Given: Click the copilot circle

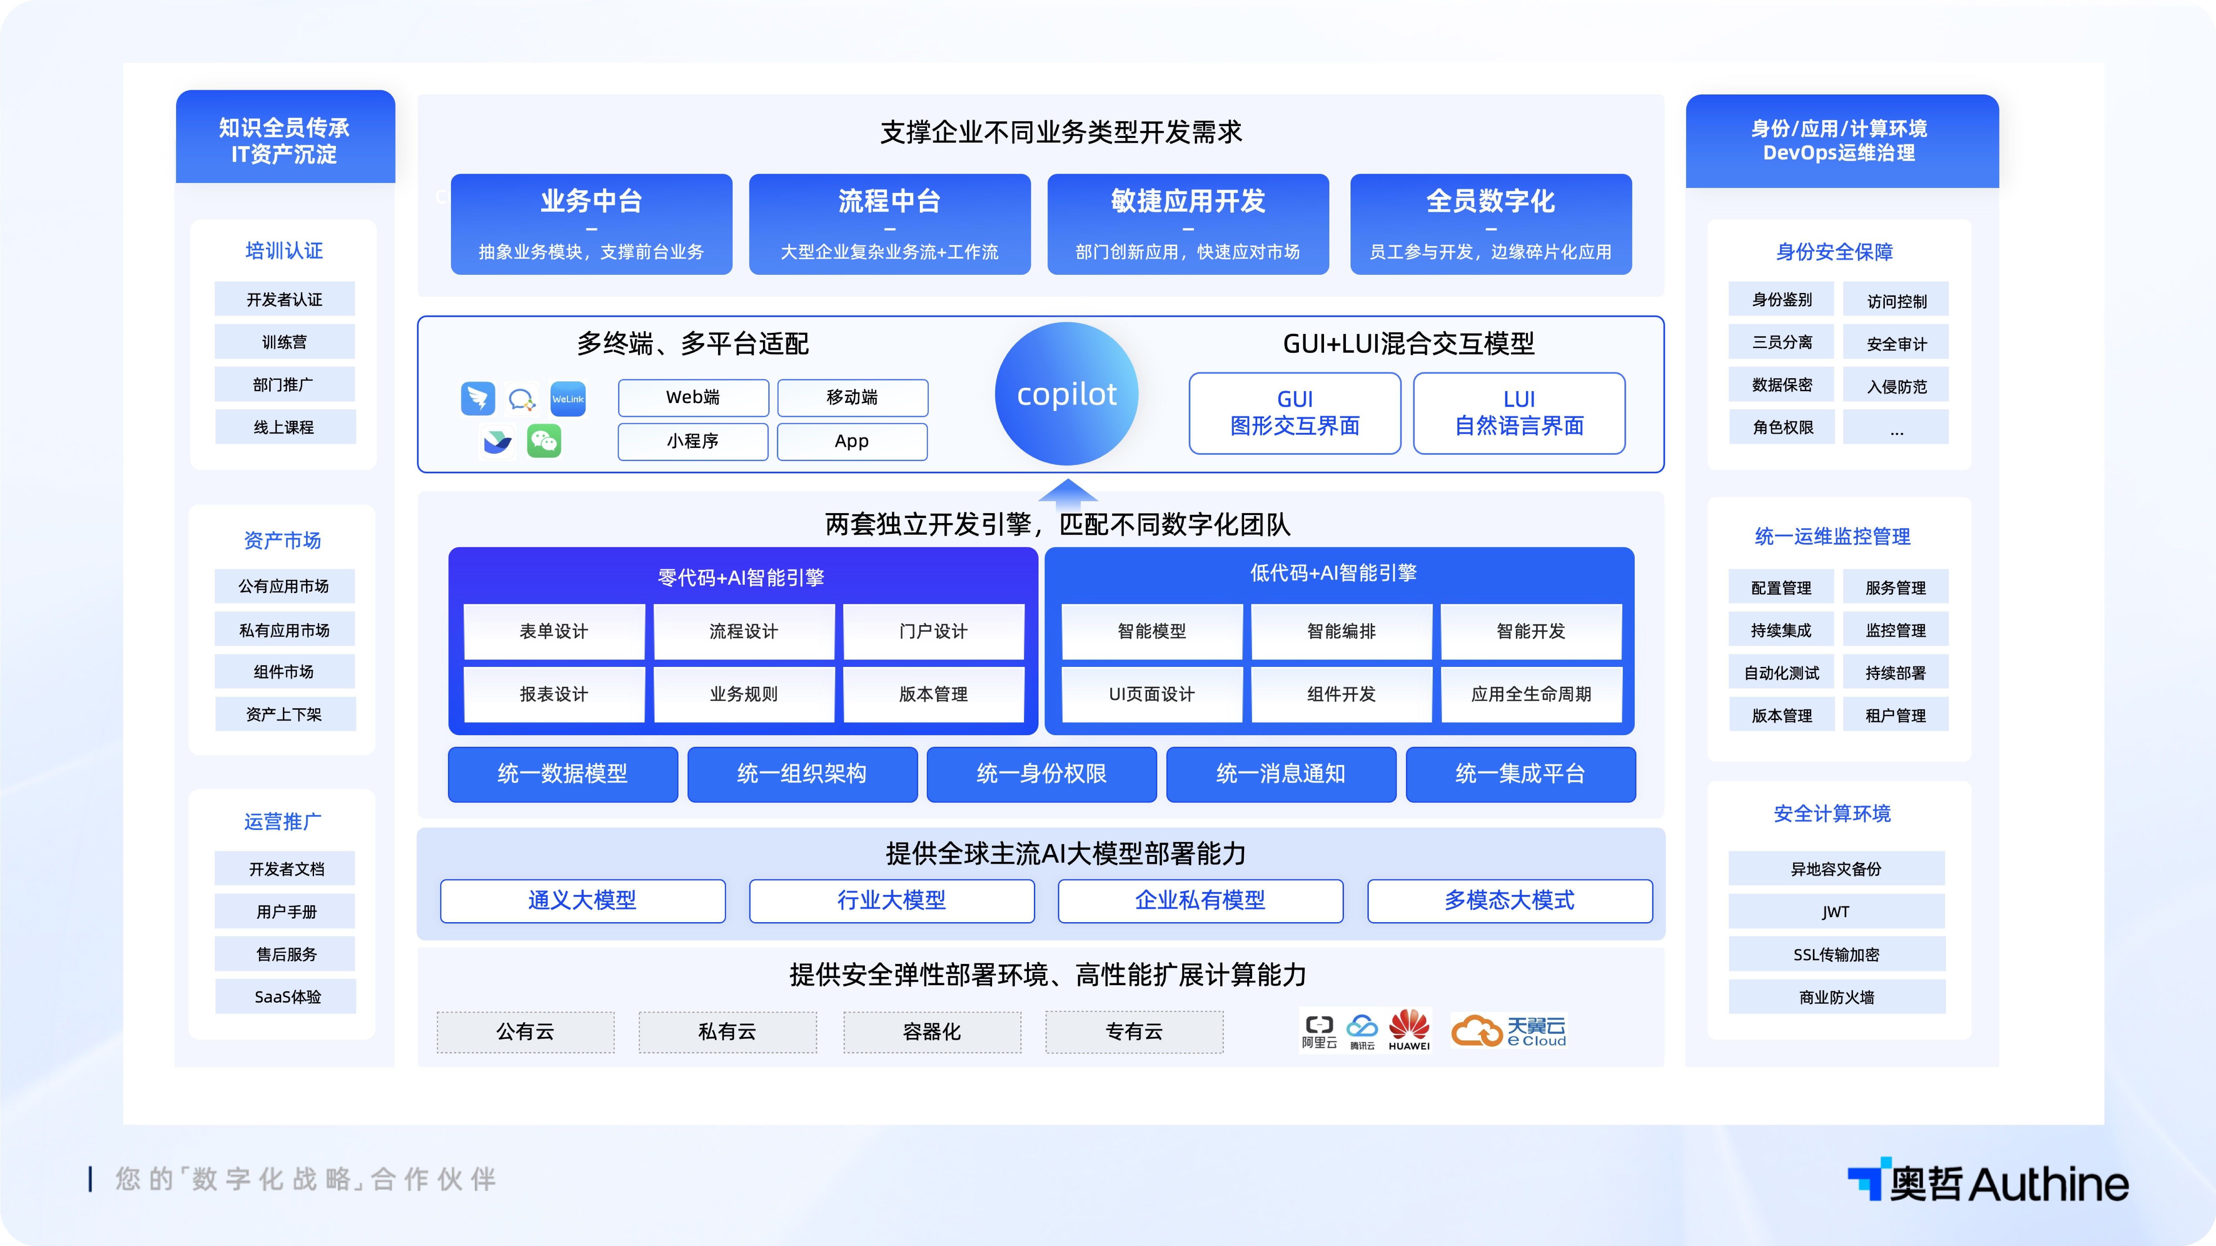Looking at the screenshot, I should point(1067,394).
